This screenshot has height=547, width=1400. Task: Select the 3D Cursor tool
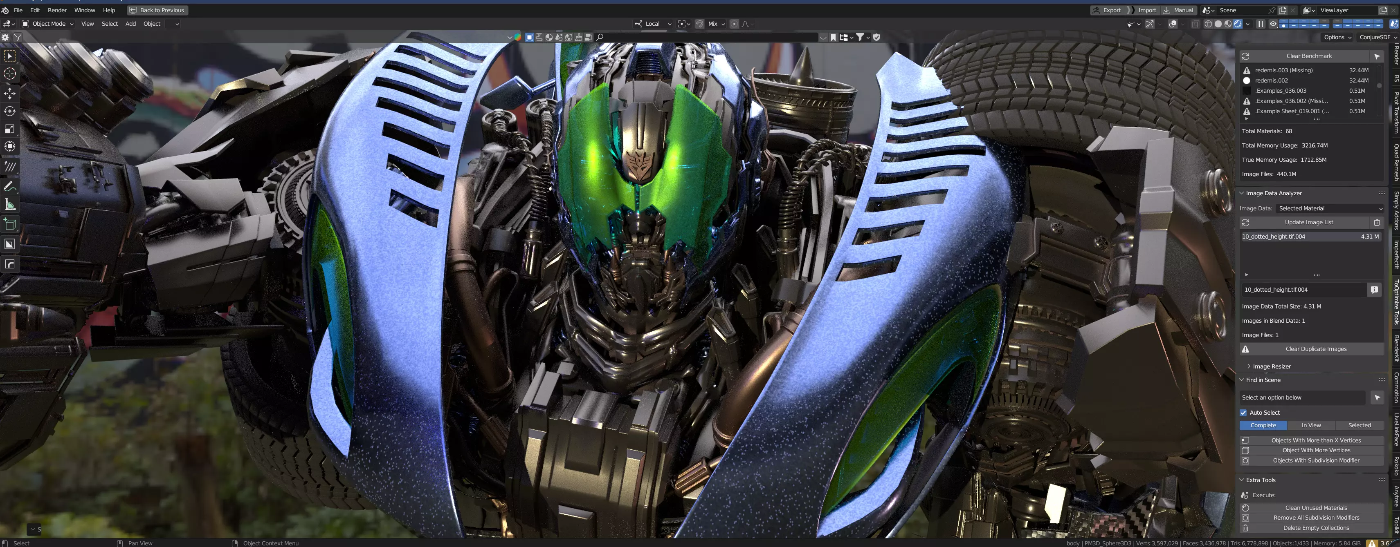[10, 74]
